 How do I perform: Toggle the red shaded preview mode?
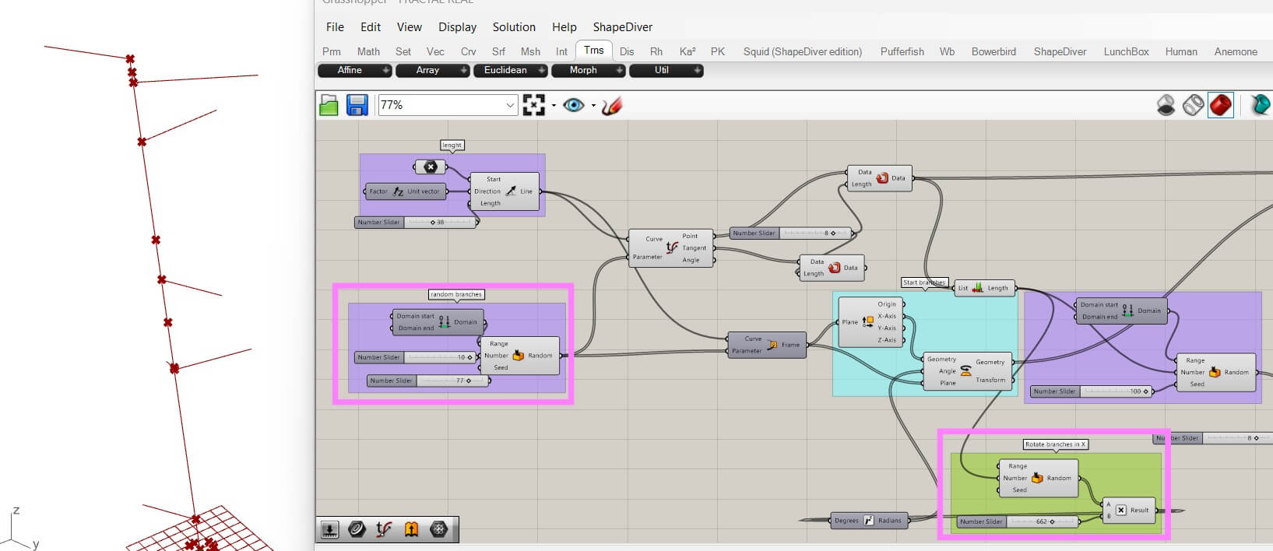pyautogui.click(x=1221, y=105)
